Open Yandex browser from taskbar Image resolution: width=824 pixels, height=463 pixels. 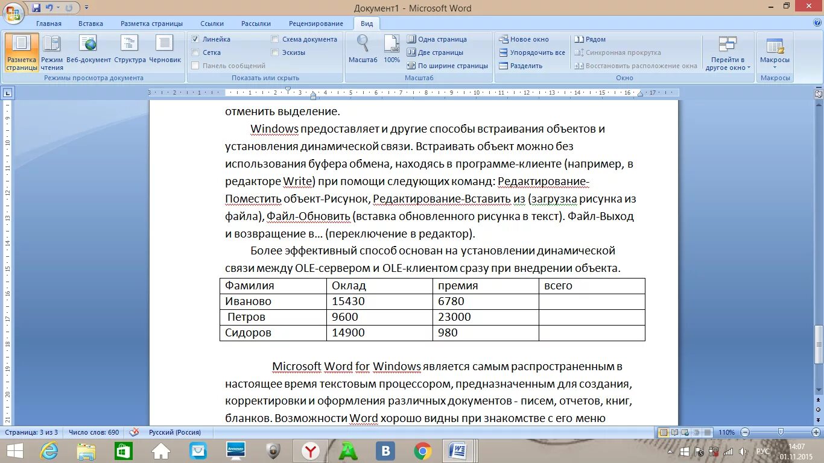[x=311, y=451]
